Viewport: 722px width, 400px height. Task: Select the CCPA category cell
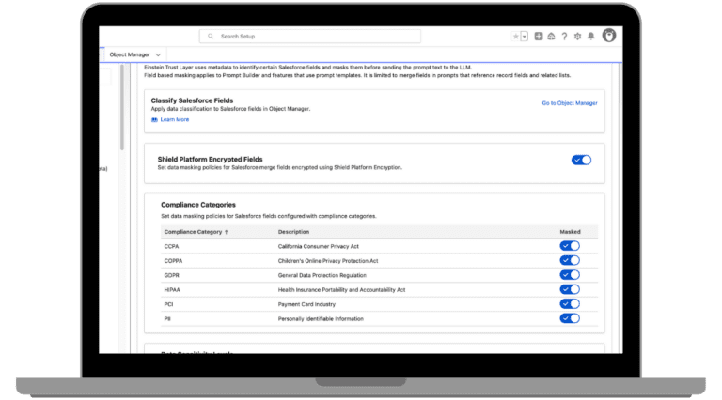(171, 246)
